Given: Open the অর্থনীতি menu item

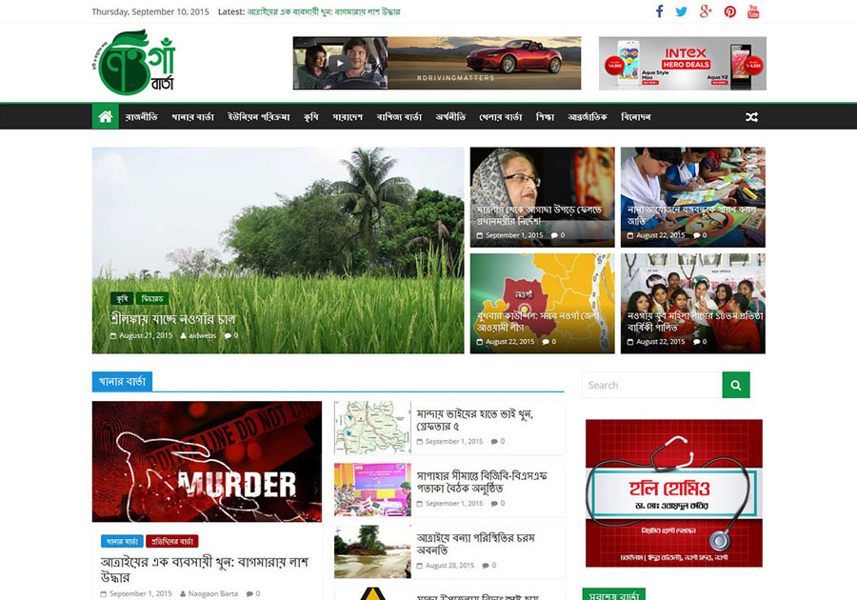Looking at the screenshot, I should [450, 117].
